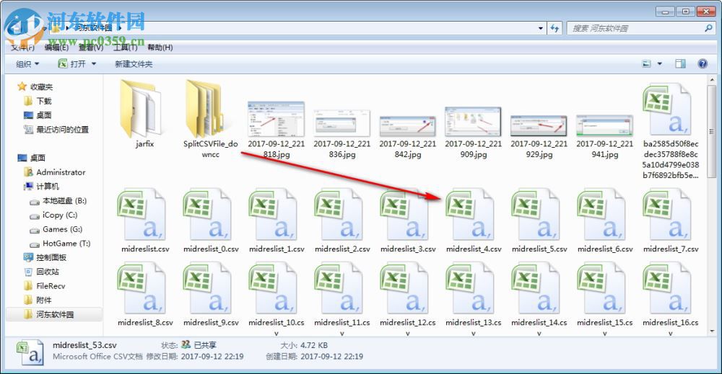Select thumbnail 2017-09-12_221929.jpg
The height and width of the screenshot is (374, 722).
tap(539, 125)
